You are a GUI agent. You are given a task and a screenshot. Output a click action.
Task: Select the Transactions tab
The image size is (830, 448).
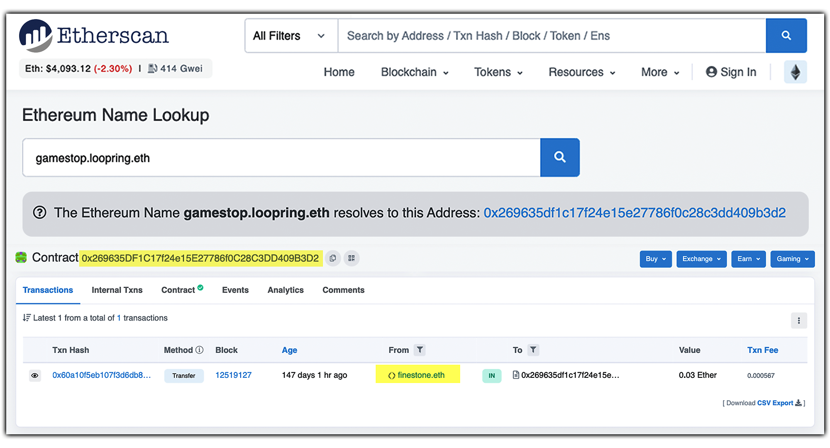point(48,290)
